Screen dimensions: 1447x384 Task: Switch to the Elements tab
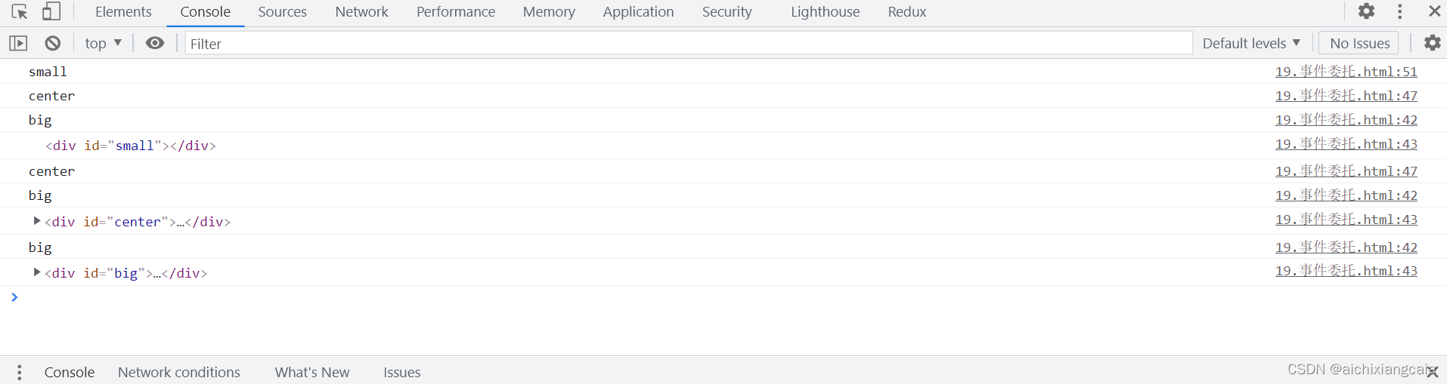[123, 12]
